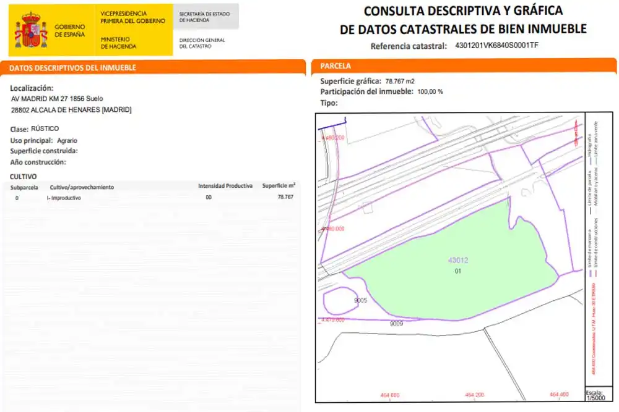Click the Spanish coat of arms emblem
The width and height of the screenshot is (619, 412).
(x=31, y=30)
